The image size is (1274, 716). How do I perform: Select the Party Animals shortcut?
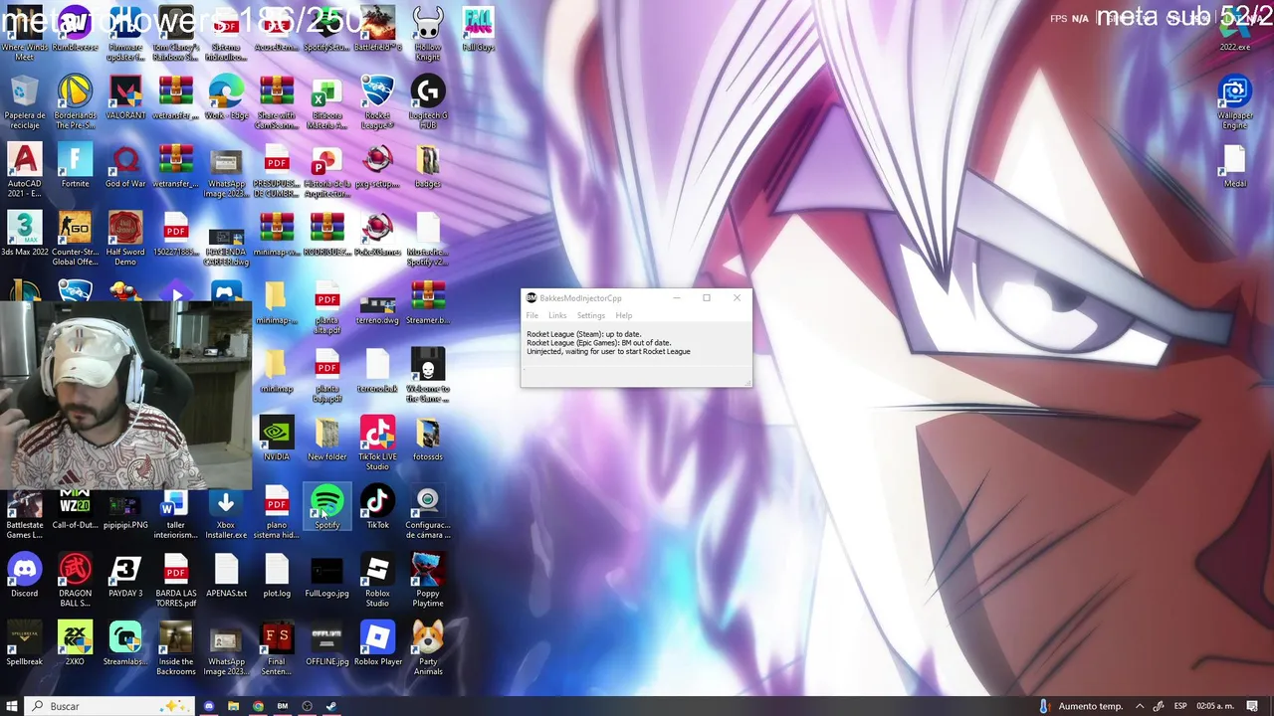click(428, 647)
